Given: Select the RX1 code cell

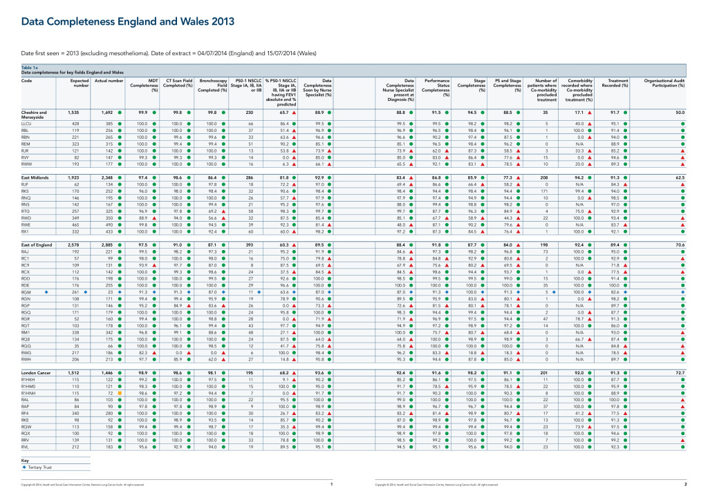Looking at the screenshot, I should (26, 231).
